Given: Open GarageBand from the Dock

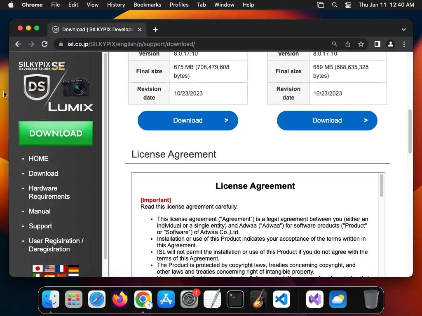Looking at the screenshot, I should (258, 299).
